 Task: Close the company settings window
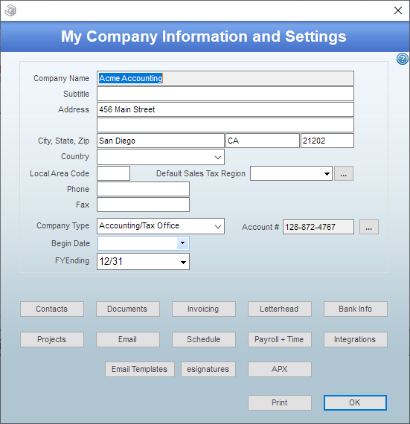[398, 10]
